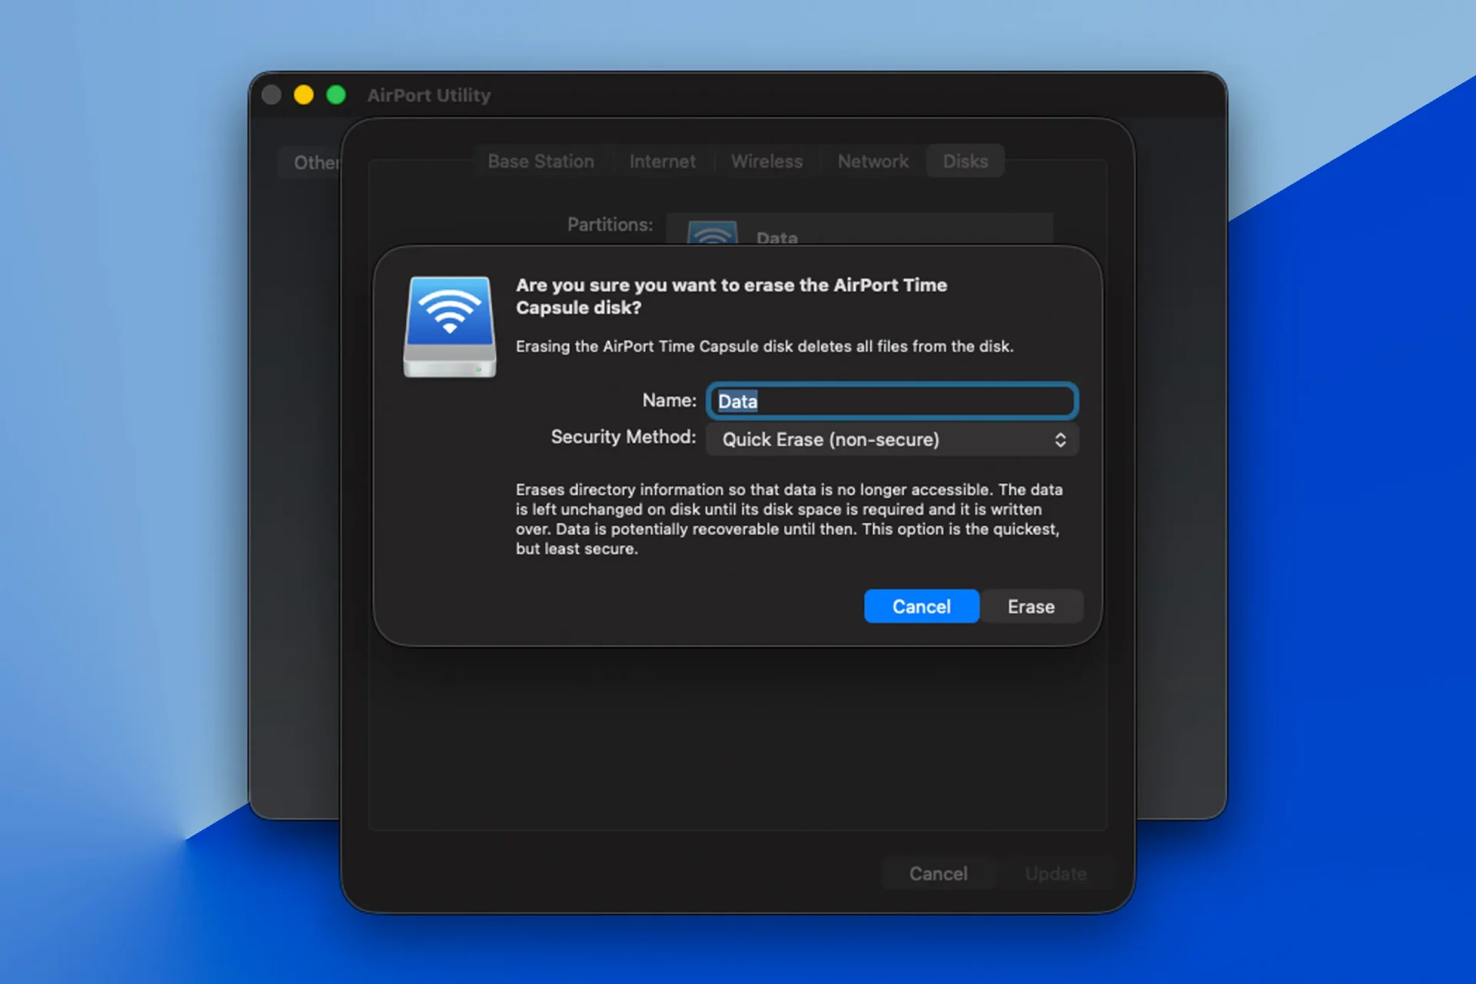Viewport: 1476px width, 984px height.
Task: Click inside the Name text field
Action: (x=892, y=401)
